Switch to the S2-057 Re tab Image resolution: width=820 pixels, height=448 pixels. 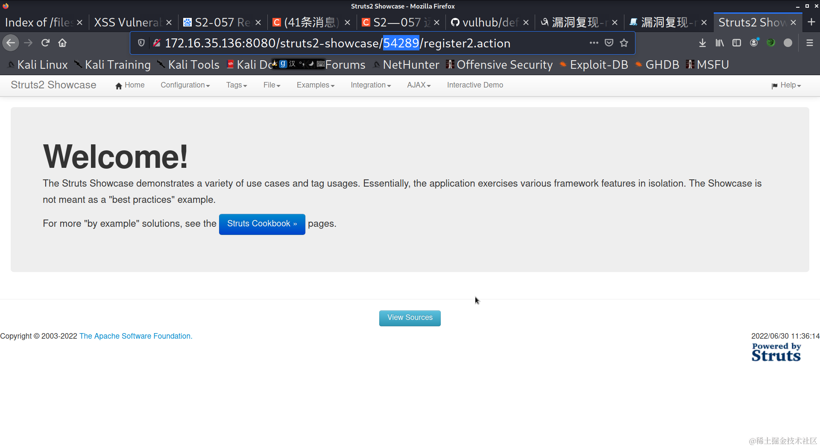point(218,22)
